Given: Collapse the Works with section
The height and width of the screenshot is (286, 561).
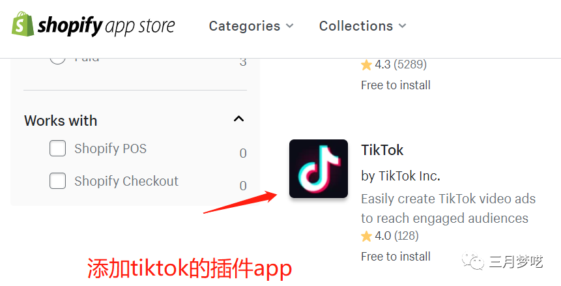Looking at the screenshot, I should tap(238, 119).
